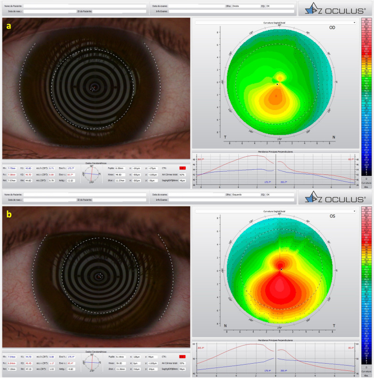Select the Eixo v. value 85.4°
Image resolution: width=374 pixels, height=378 pixels.
(x=71, y=363)
